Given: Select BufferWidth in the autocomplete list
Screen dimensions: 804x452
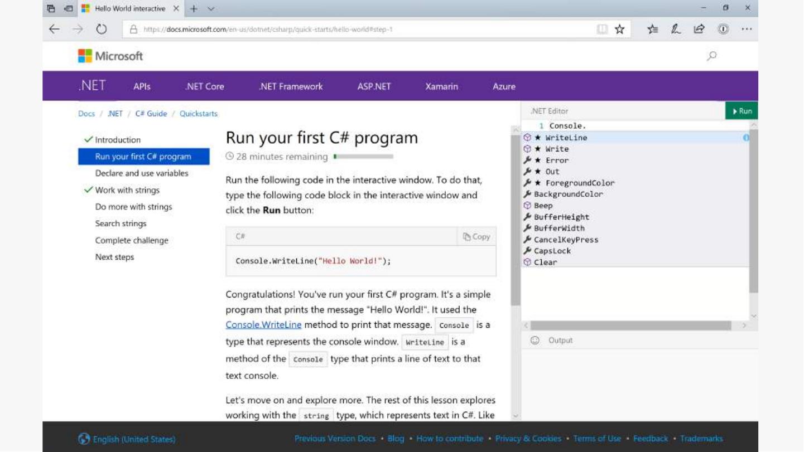Looking at the screenshot, I should point(636,228).
